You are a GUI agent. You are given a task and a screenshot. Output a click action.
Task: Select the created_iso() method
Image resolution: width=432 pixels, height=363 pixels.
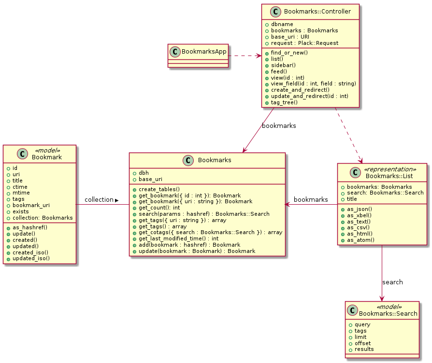point(30,252)
